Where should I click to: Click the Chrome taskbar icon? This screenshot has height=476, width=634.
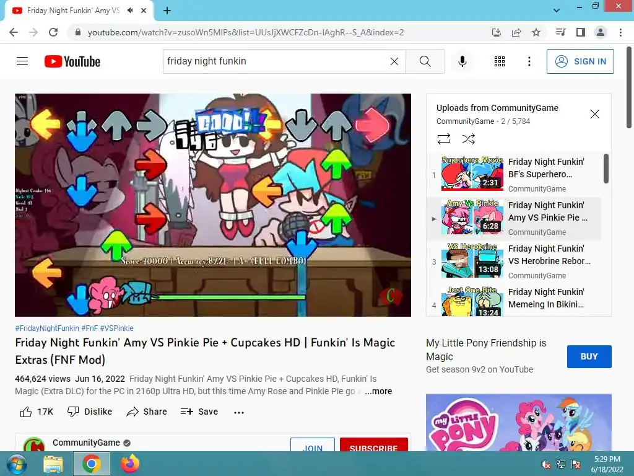coord(92,464)
